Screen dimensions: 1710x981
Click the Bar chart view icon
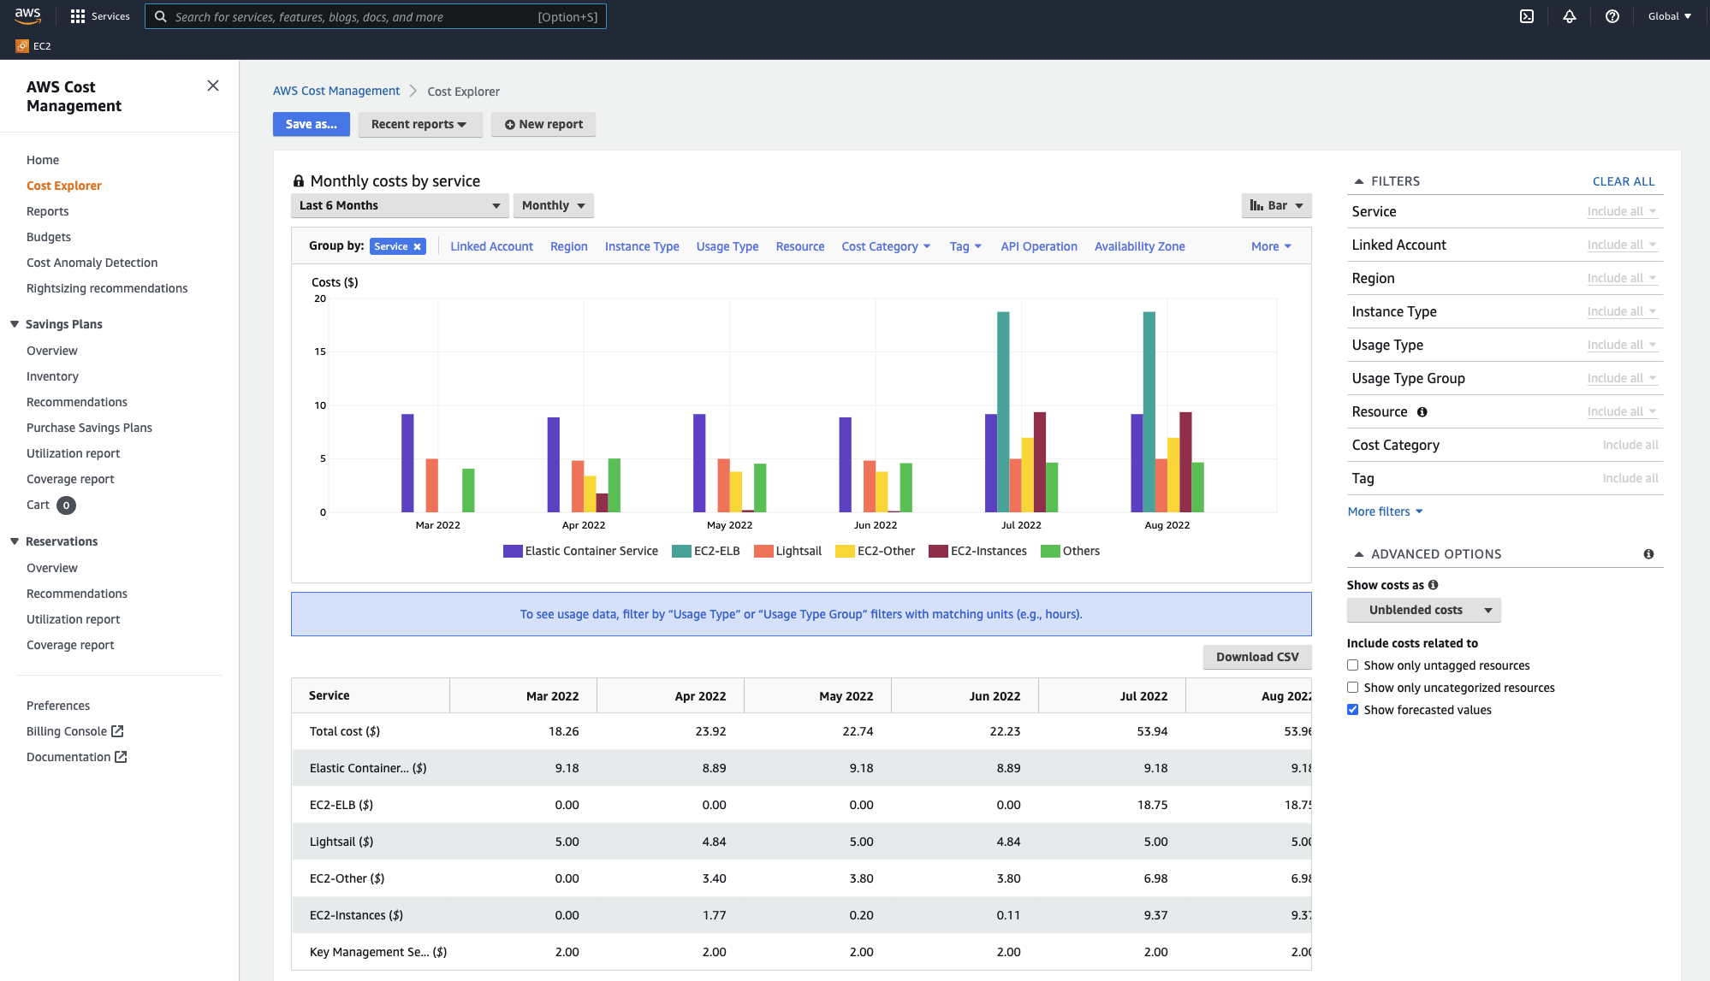click(x=1256, y=205)
